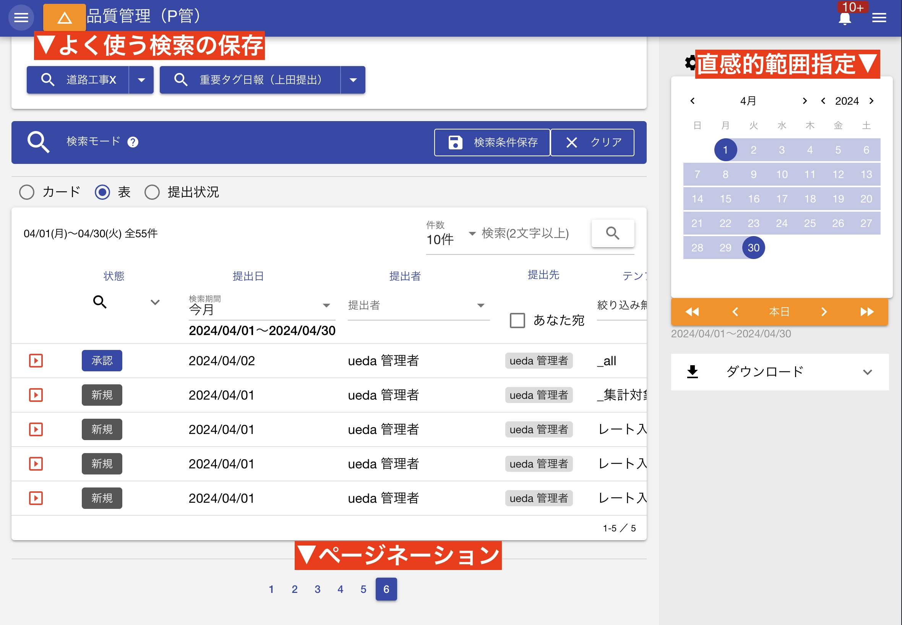This screenshot has height=625, width=902.
Task: Select the 提出状況 view option
Action: tap(152, 192)
